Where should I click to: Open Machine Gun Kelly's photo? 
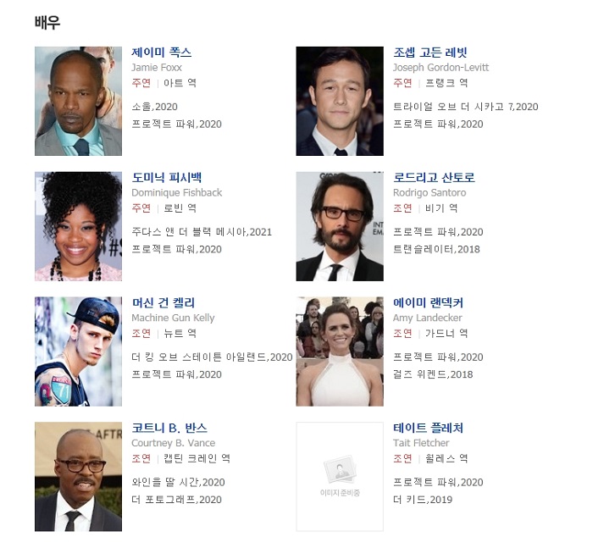click(78, 351)
